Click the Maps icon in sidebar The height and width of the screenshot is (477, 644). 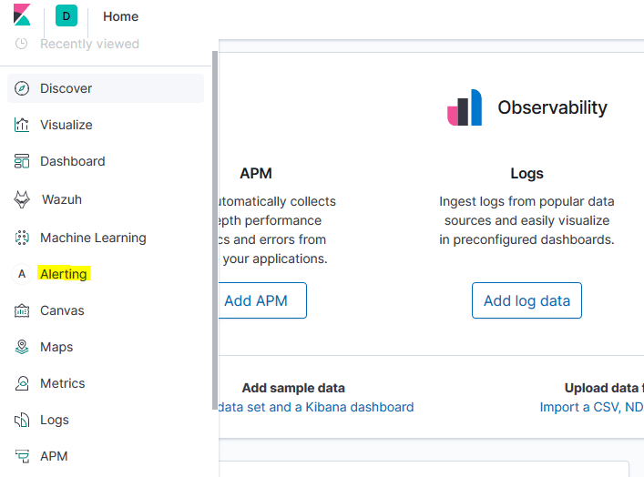click(x=22, y=347)
